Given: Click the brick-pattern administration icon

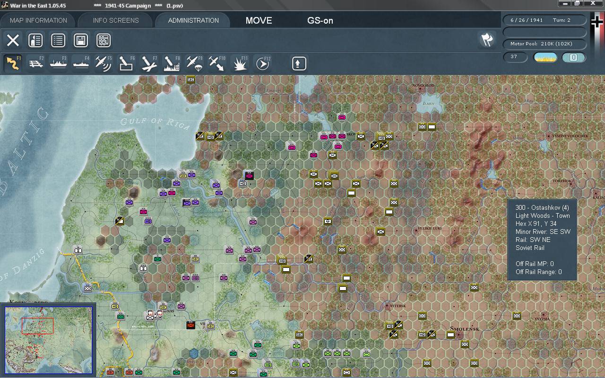Looking at the screenshot, I should tap(104, 40).
